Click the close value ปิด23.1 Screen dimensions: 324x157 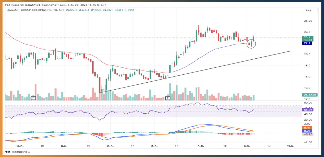tap(108, 10)
